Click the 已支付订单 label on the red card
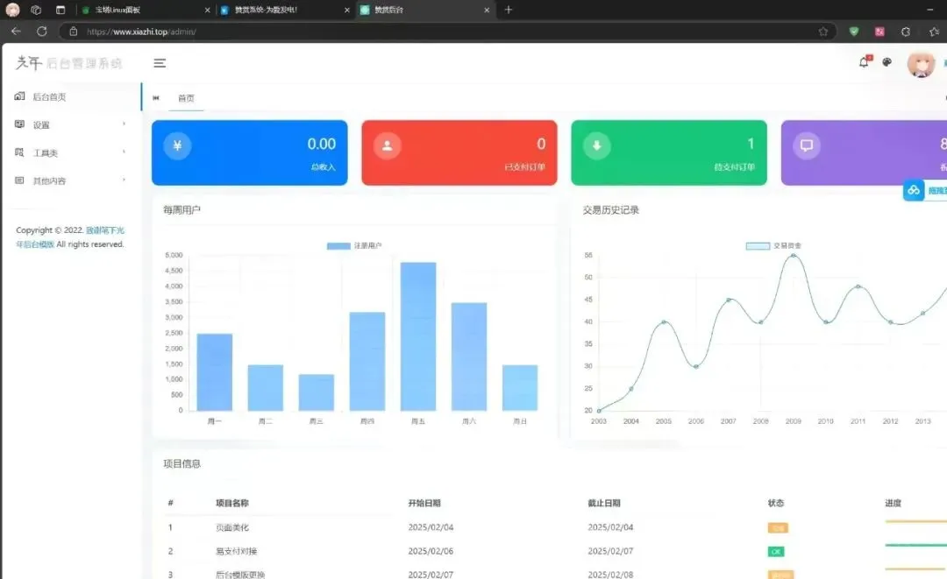947x579 pixels. tap(525, 167)
